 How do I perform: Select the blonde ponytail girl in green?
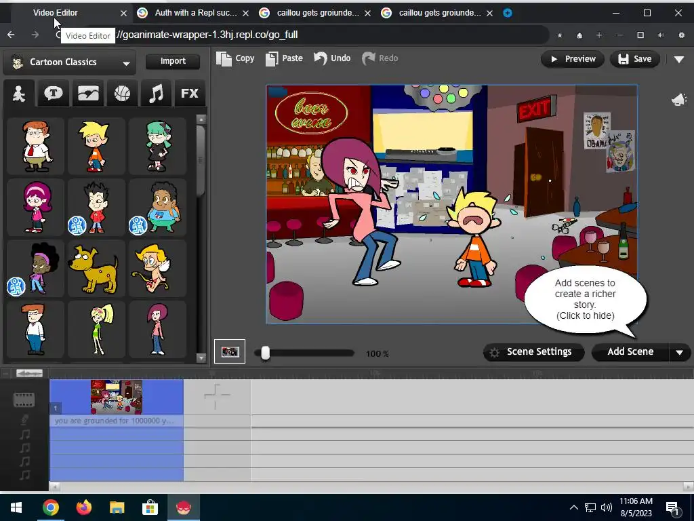pyautogui.click(x=96, y=330)
